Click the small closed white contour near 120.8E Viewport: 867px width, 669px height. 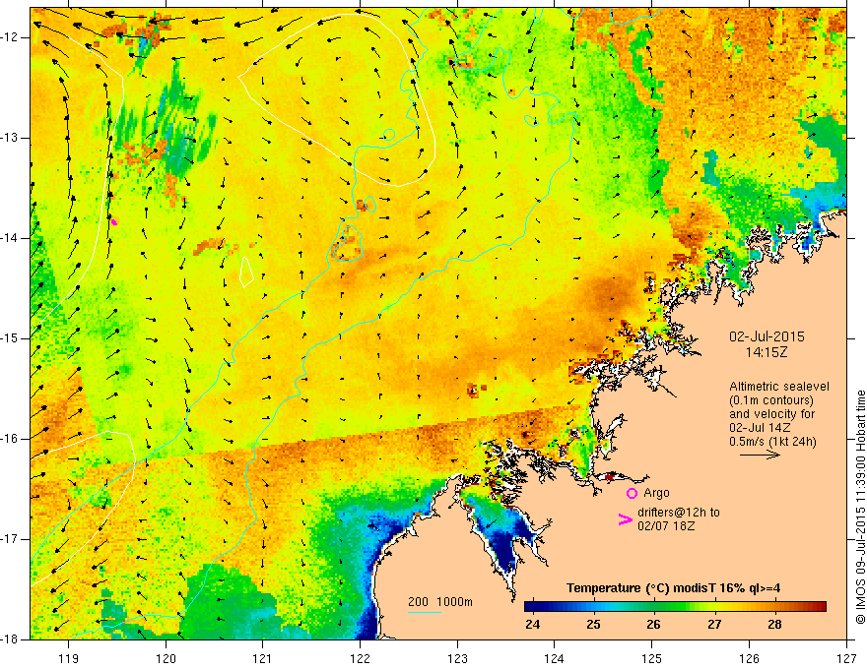coord(246,273)
